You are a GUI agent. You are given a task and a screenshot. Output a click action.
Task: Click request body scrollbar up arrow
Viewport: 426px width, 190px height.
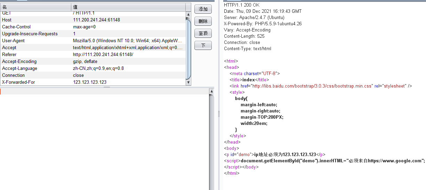click(211, 91)
